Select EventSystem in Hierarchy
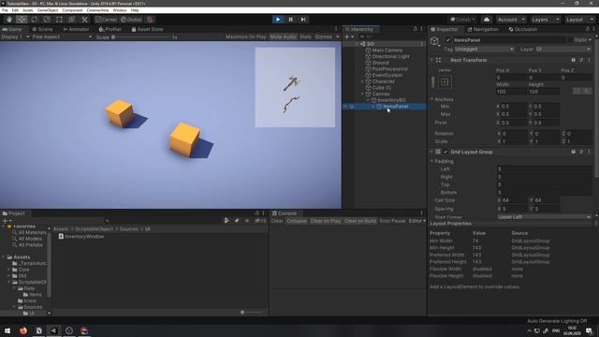 387,75
